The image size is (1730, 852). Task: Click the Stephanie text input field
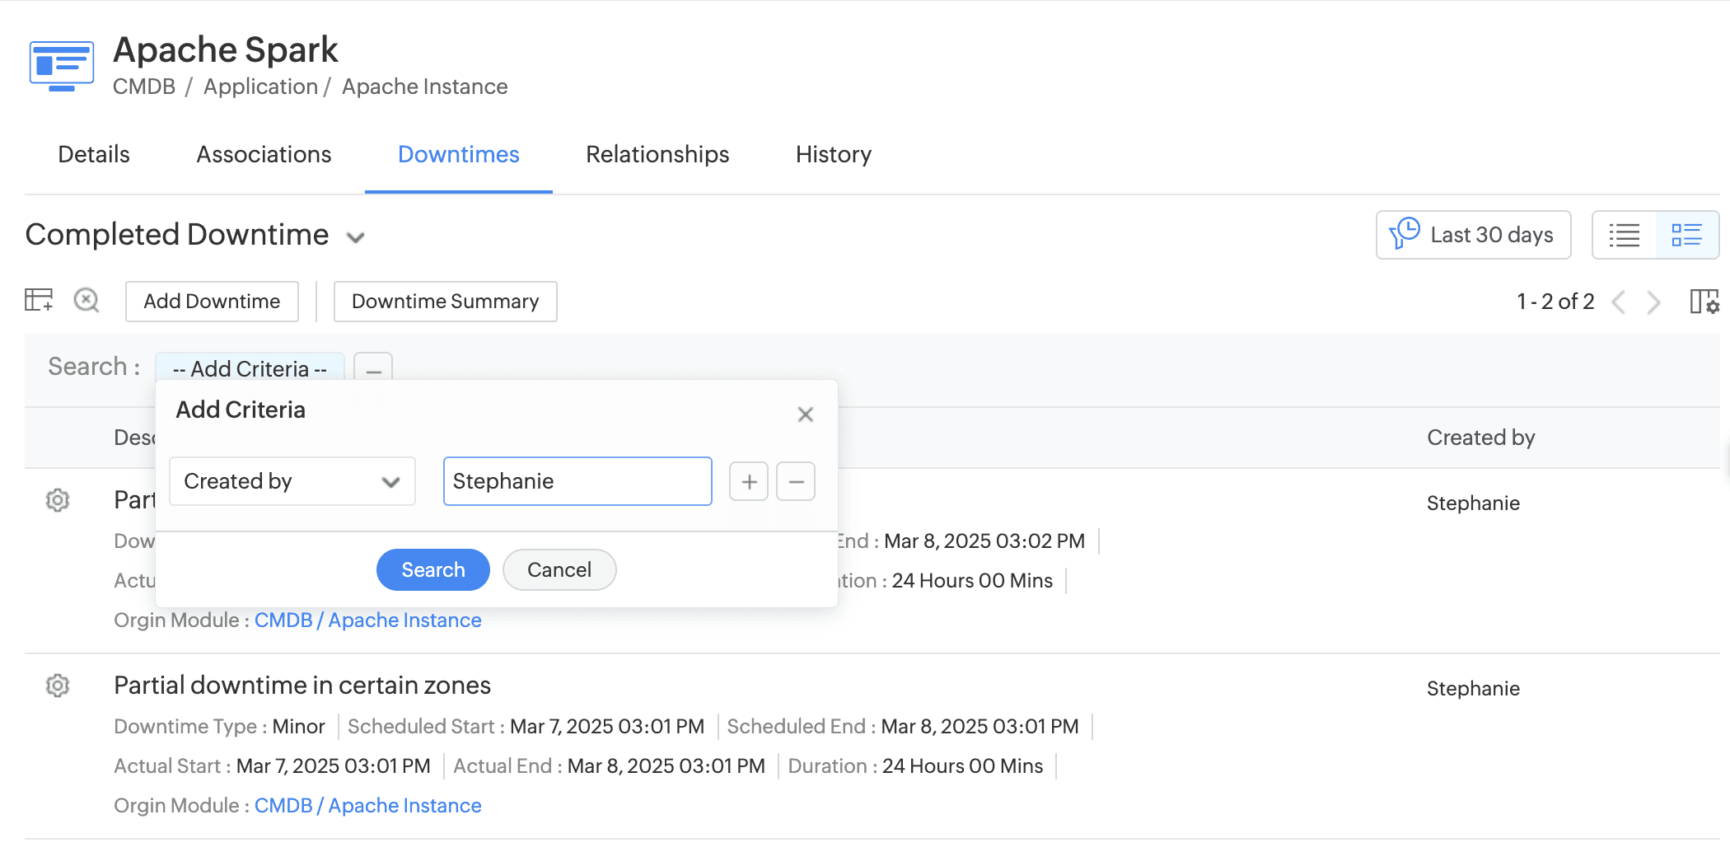pos(577,481)
